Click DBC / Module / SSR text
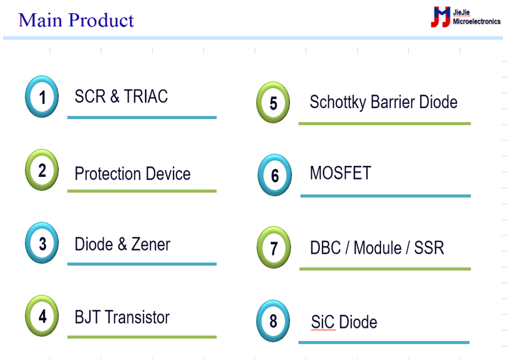This screenshot has width=507, height=359. click(x=377, y=248)
